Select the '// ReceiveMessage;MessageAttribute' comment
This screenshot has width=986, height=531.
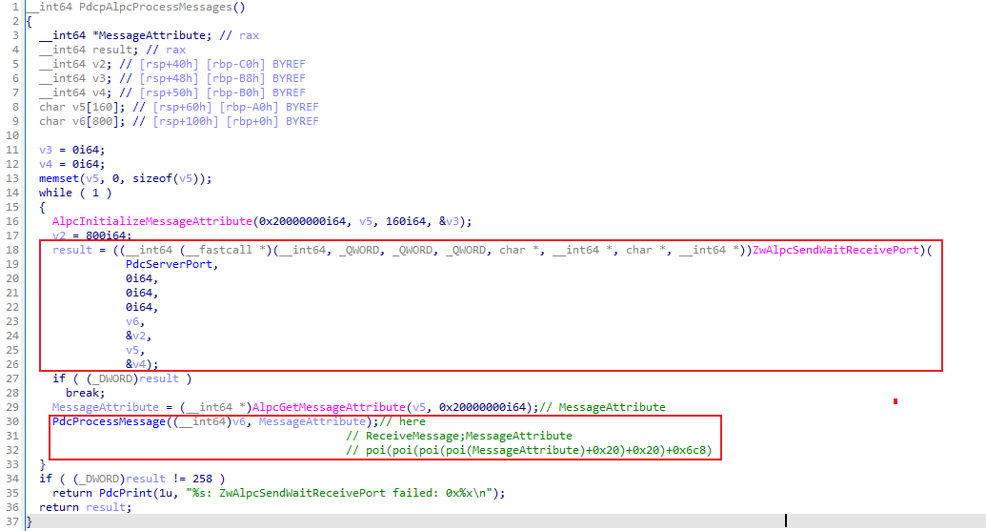(x=459, y=436)
